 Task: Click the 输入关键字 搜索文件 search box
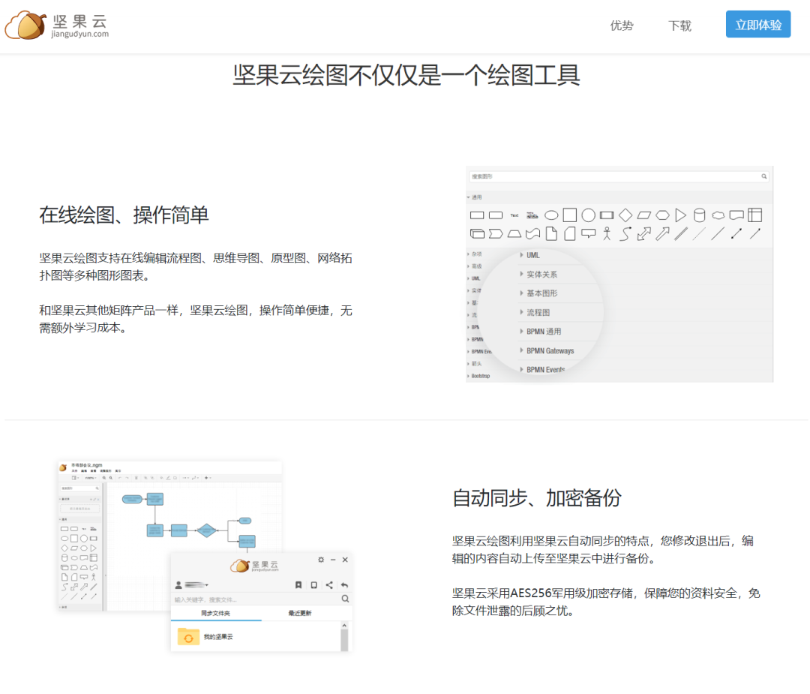[256, 599]
